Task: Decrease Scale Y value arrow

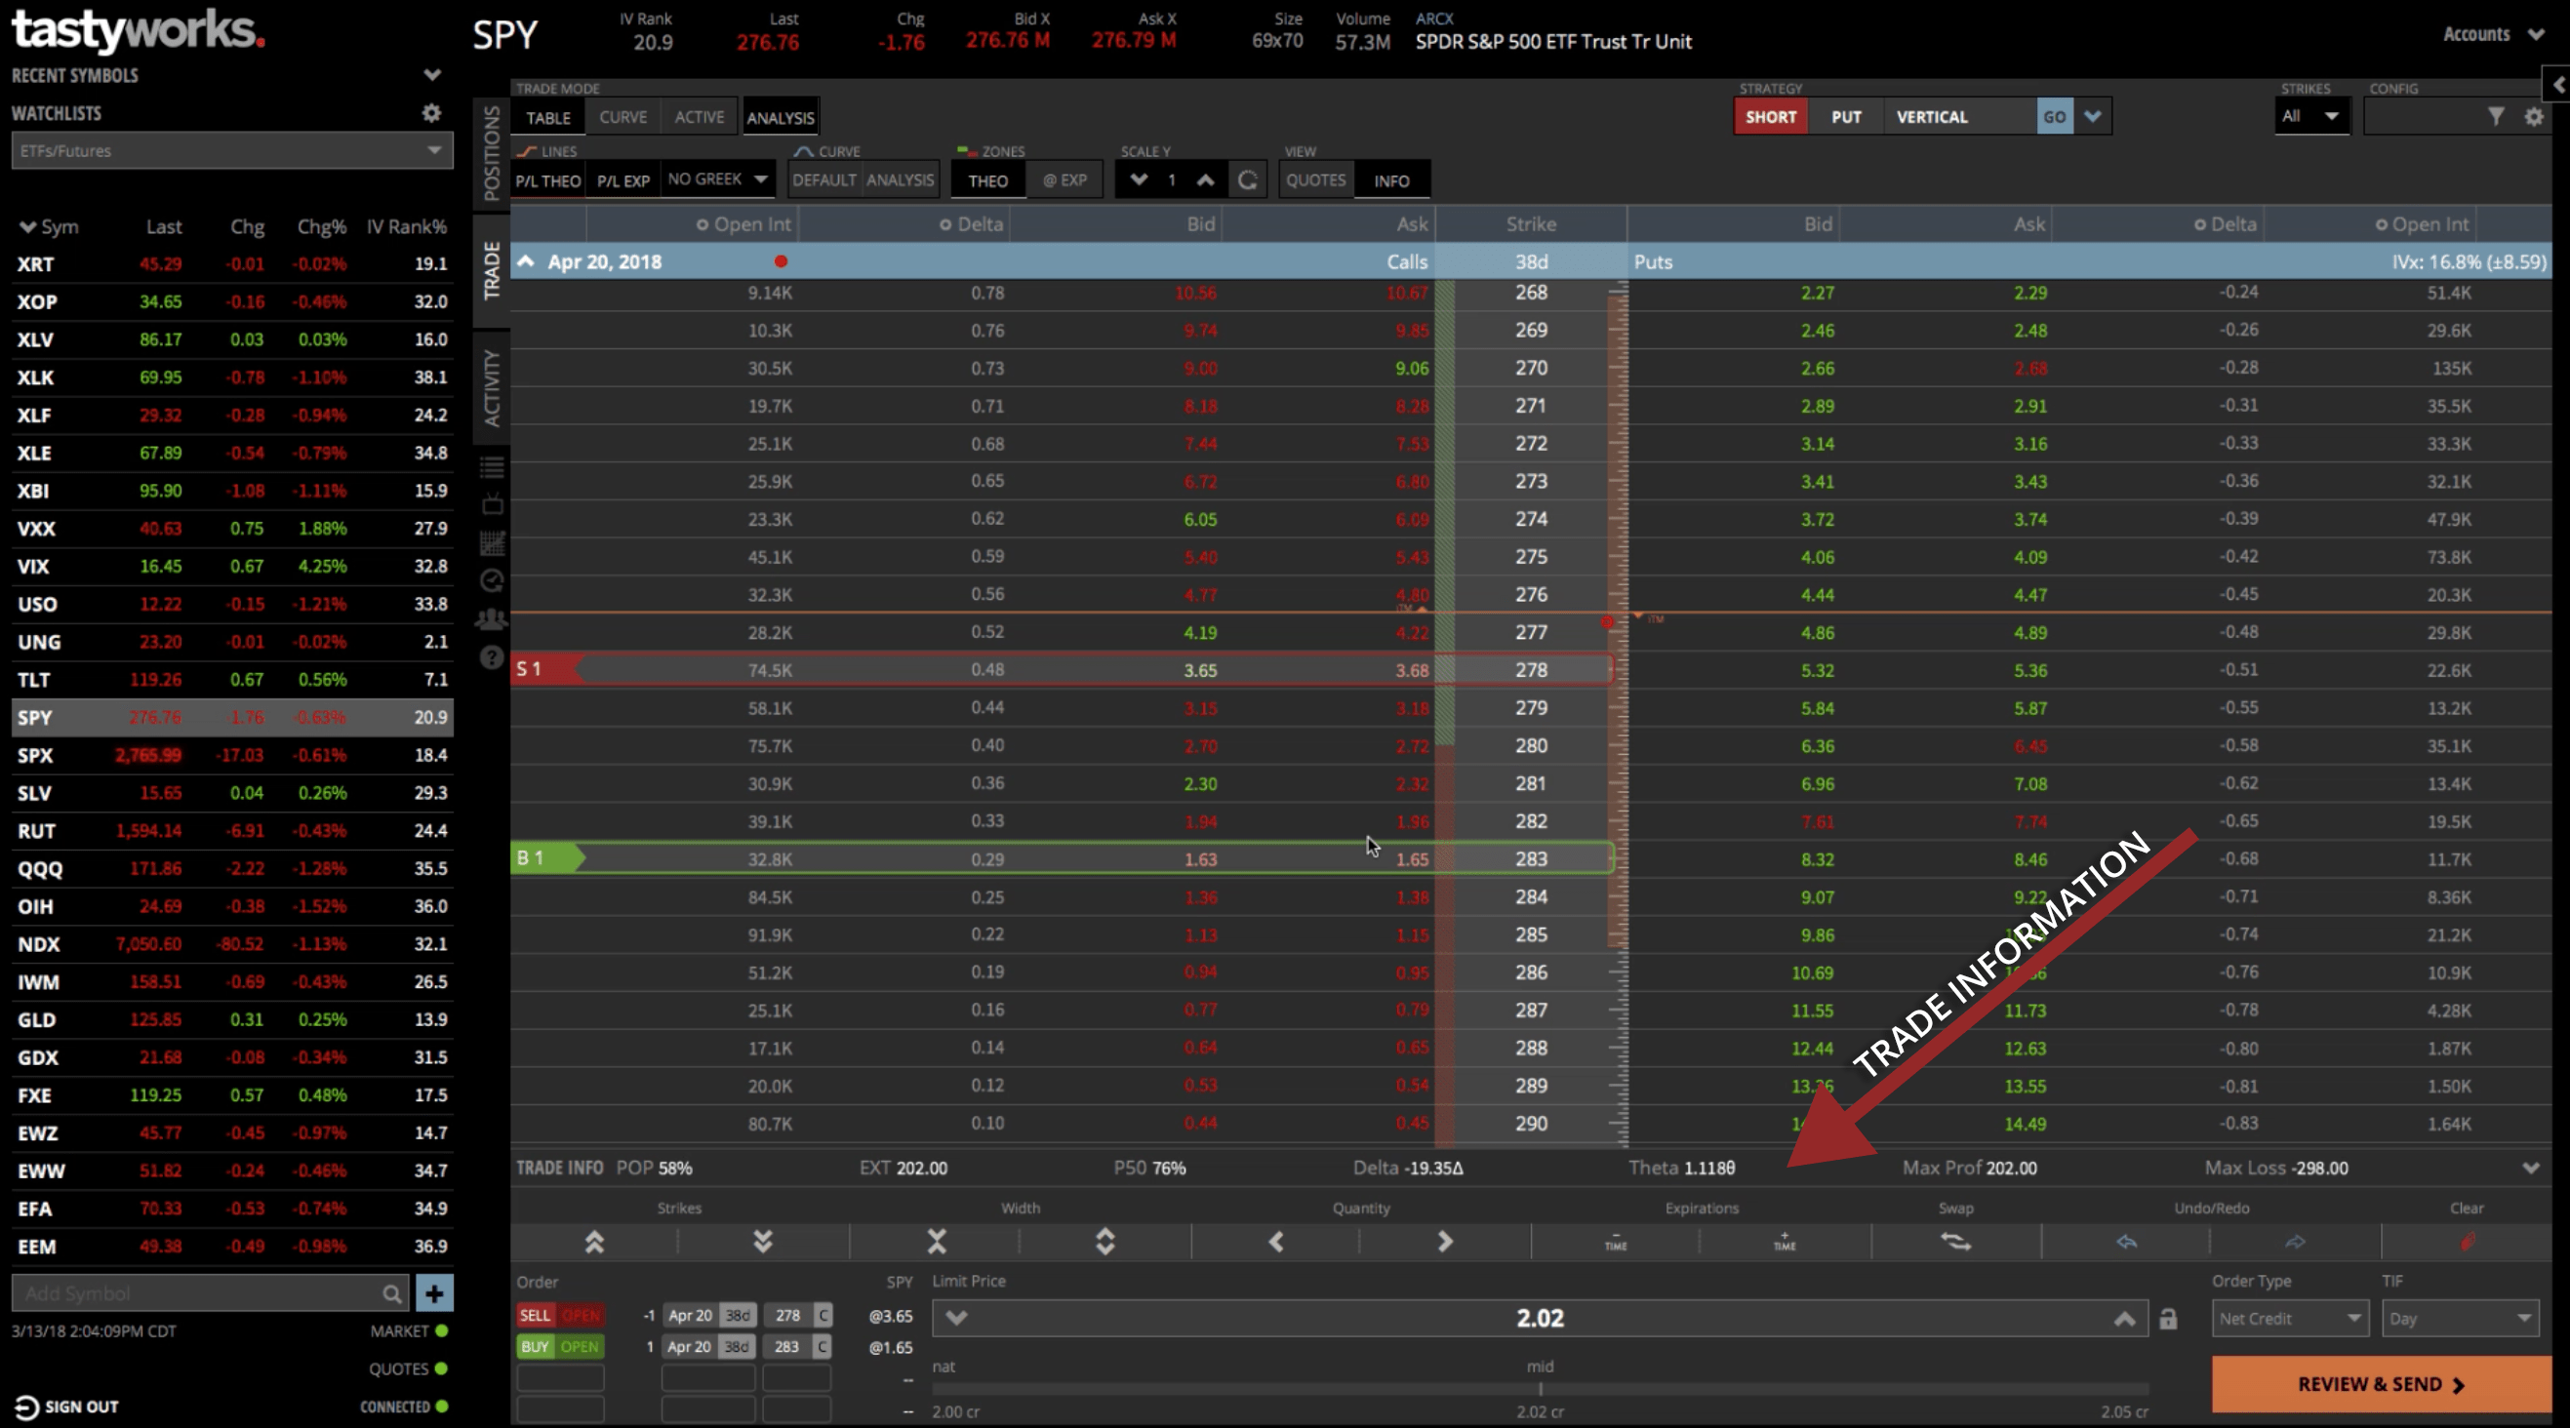Action: 1139,180
